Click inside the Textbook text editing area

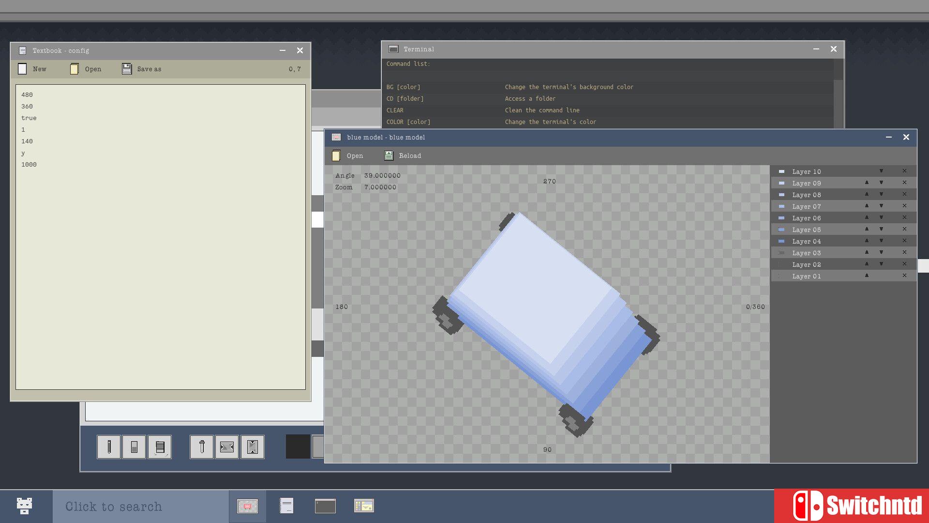tap(161, 237)
